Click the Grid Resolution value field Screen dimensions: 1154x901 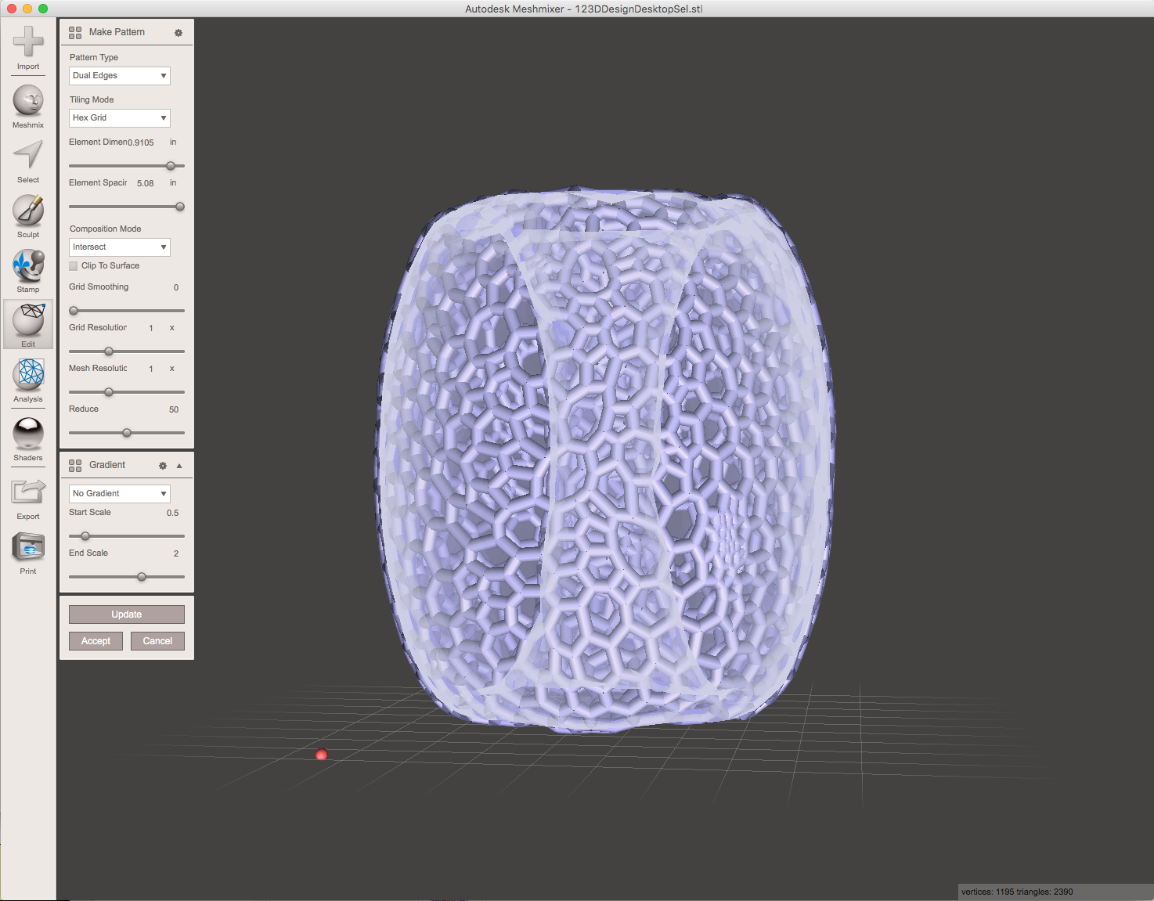tap(151, 328)
